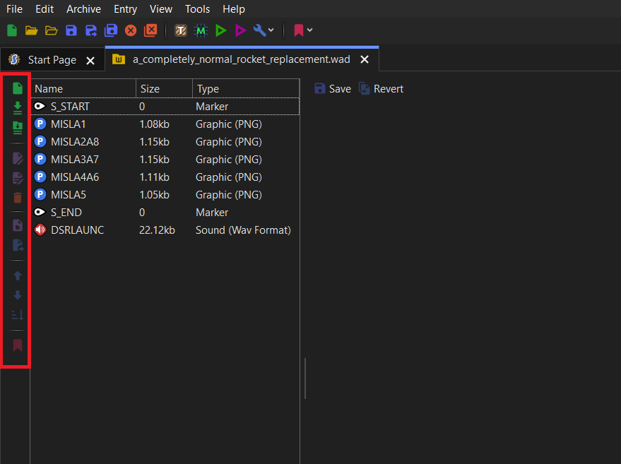Open the Map Editor (green M icon)
The height and width of the screenshot is (464, 621).
tap(201, 30)
